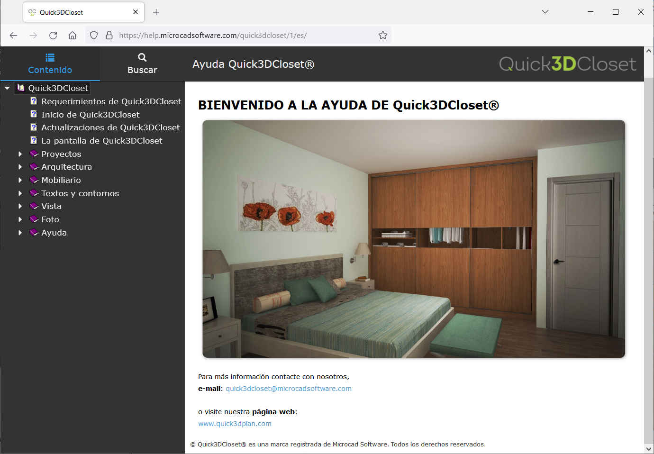654x454 pixels.
Task: Collapse the Quick3DCloset root tree node
Action: pyautogui.click(x=7, y=88)
